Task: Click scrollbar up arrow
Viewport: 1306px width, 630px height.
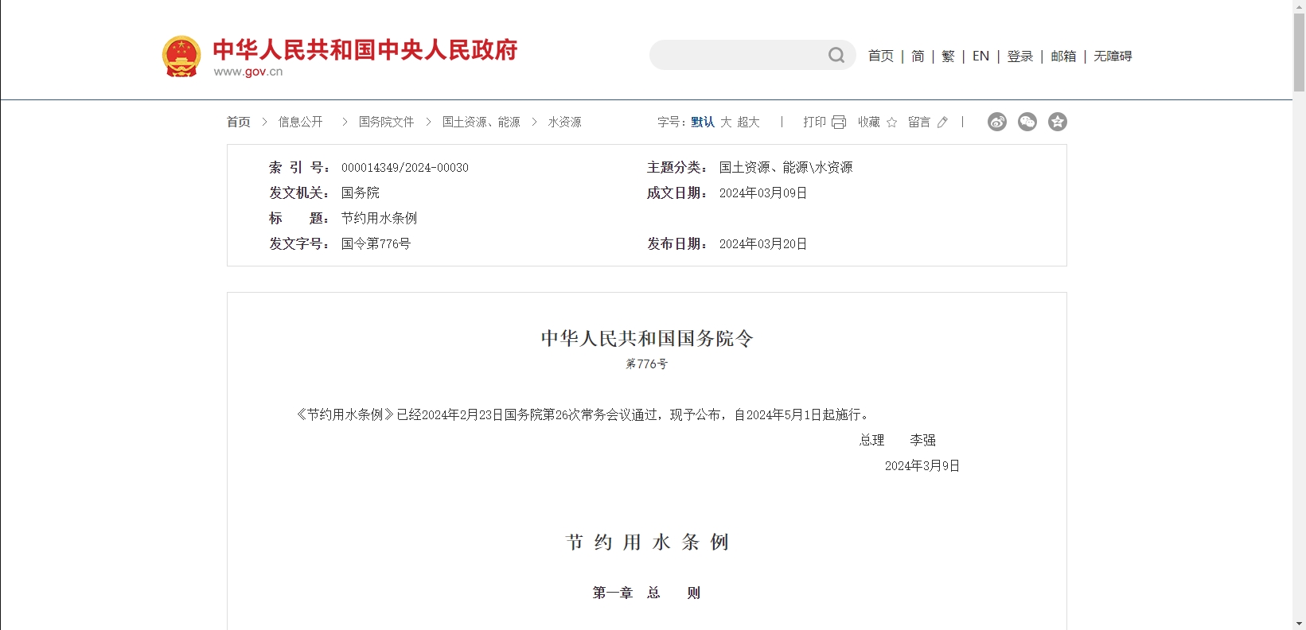Action: coord(1299,6)
